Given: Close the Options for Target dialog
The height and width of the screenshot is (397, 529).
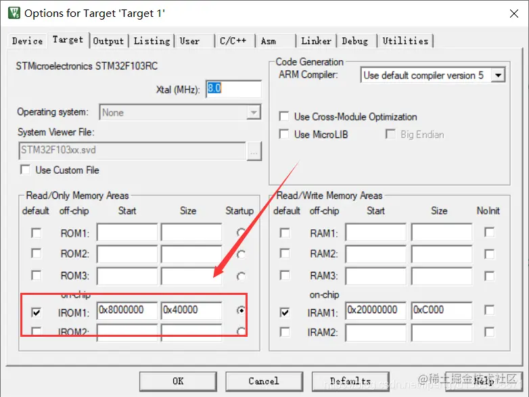Looking at the screenshot, I should (x=514, y=14).
